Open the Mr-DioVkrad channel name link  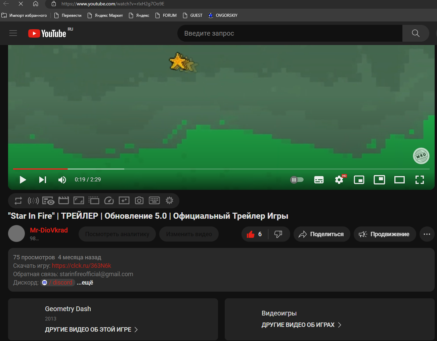coord(49,230)
